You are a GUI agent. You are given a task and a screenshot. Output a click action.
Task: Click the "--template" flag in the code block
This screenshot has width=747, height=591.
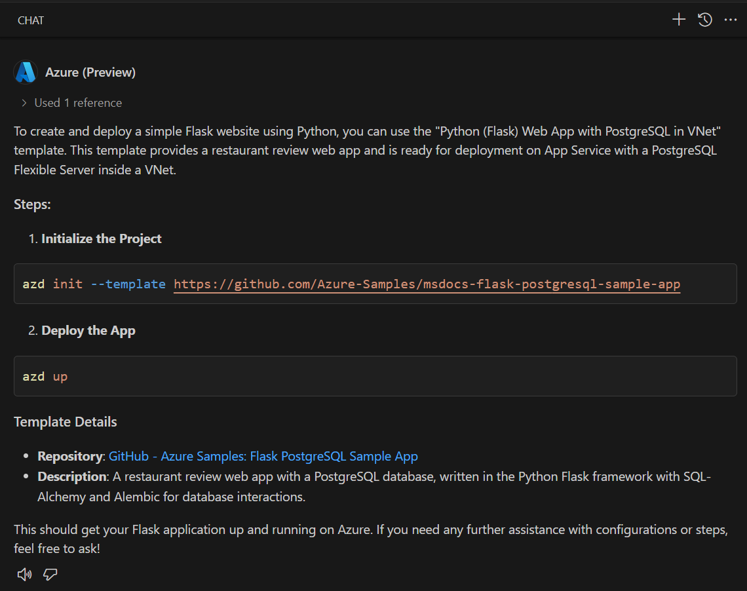[x=128, y=284]
